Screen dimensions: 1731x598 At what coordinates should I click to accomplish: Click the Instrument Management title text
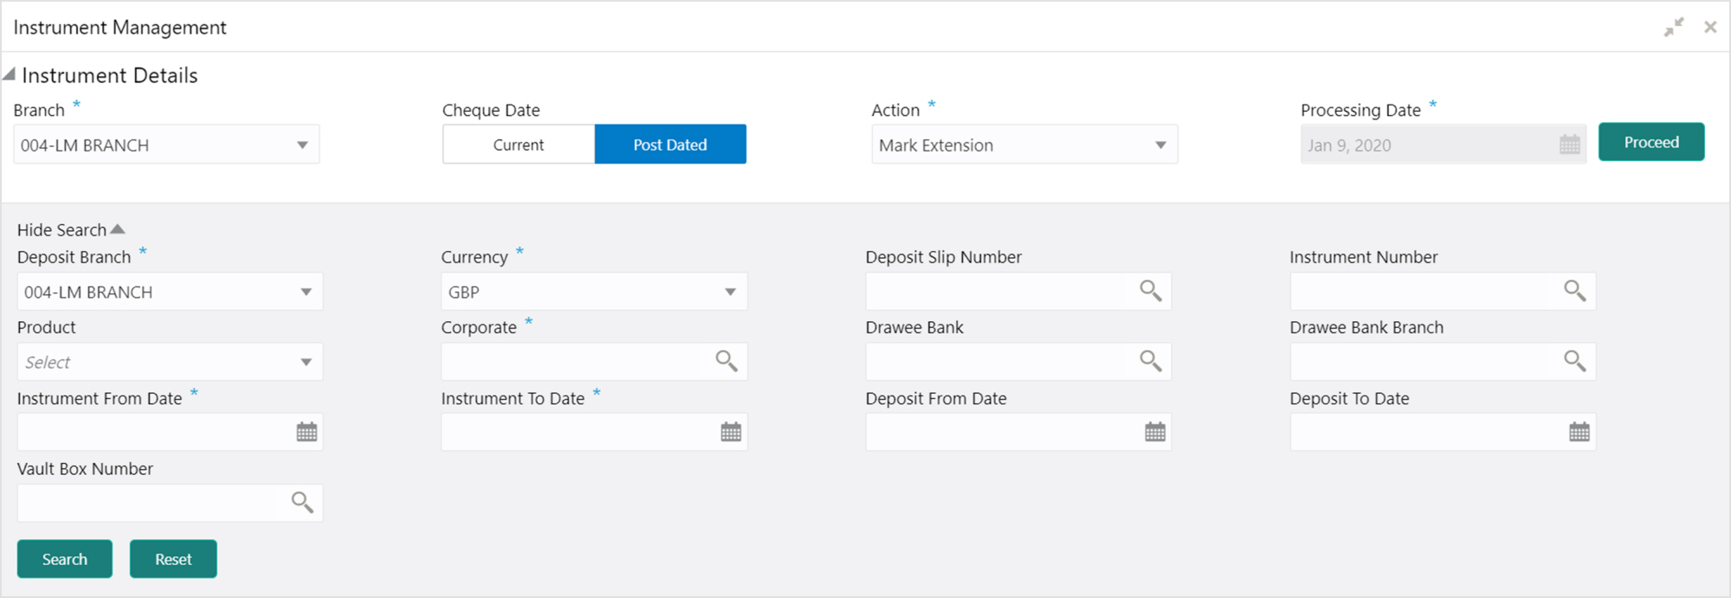point(119,27)
